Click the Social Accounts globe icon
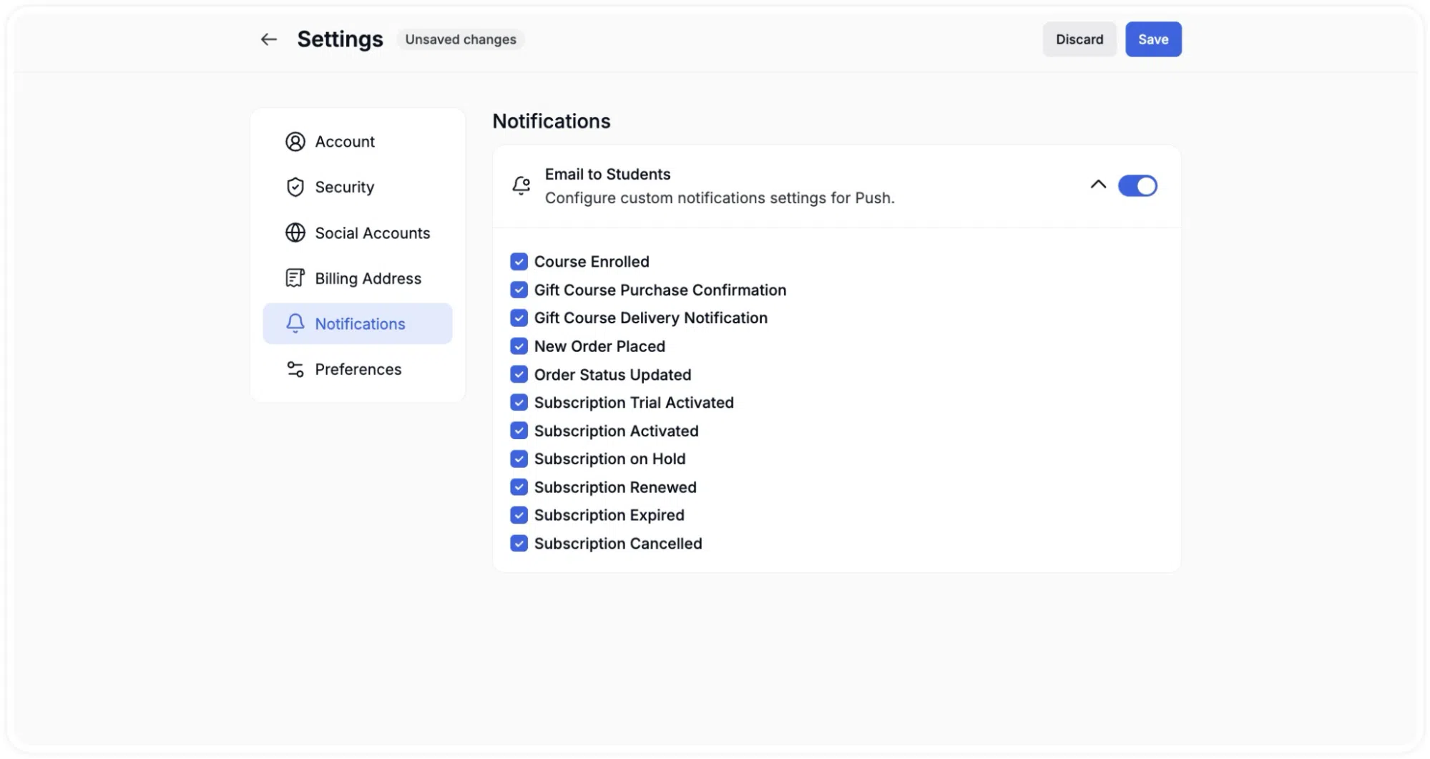Screen dimensions: 1430x759 tap(295, 232)
